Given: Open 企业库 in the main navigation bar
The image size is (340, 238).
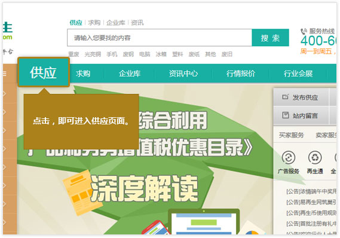Looking at the screenshot, I should [130, 74].
